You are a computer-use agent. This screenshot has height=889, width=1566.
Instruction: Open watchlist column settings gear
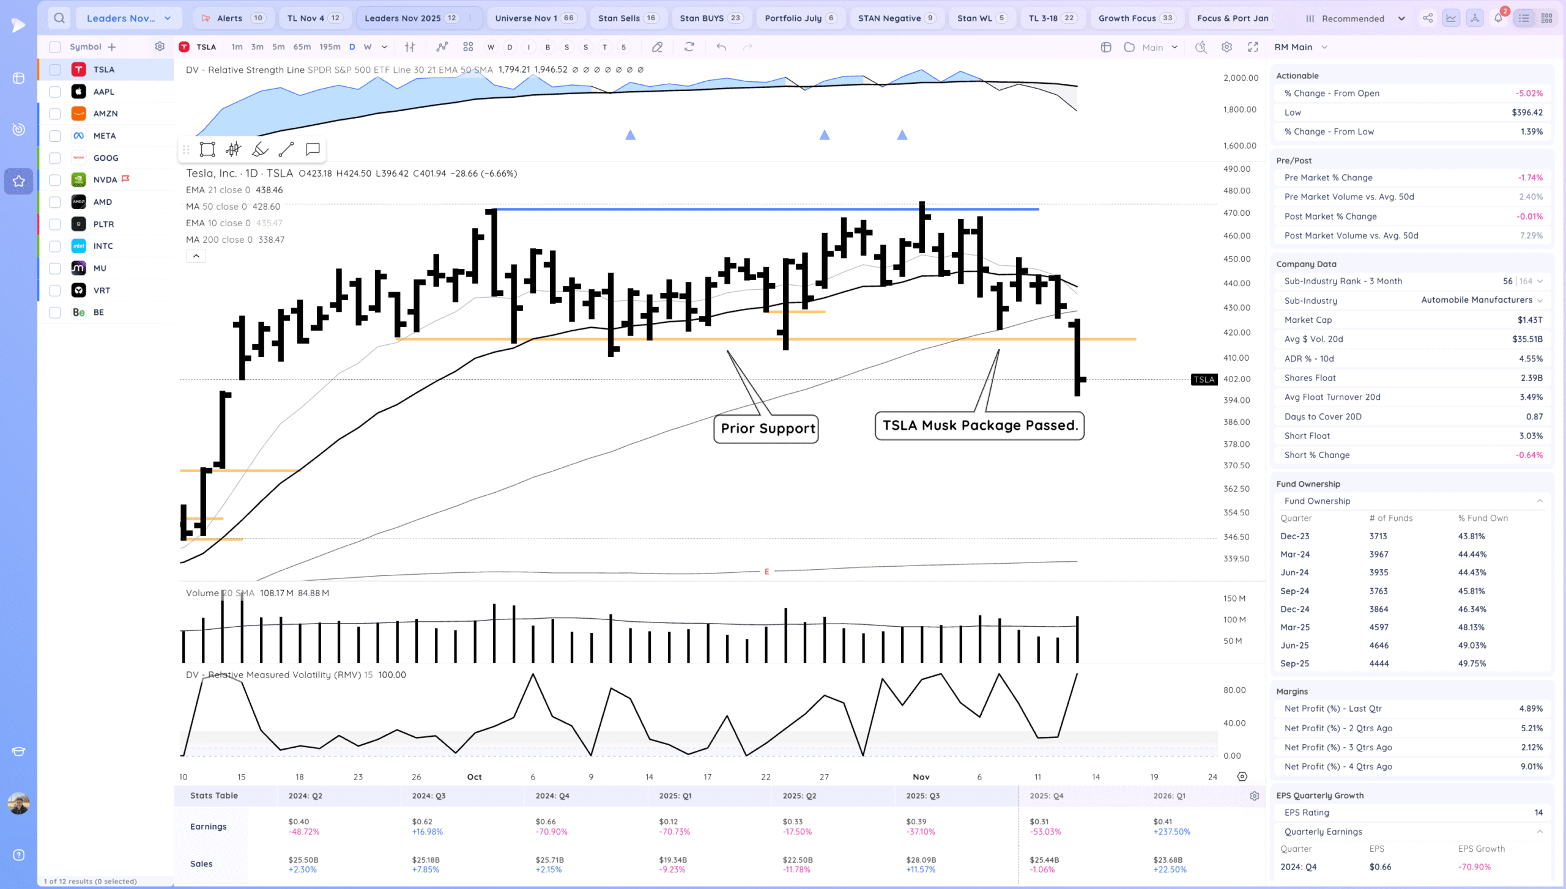160,46
